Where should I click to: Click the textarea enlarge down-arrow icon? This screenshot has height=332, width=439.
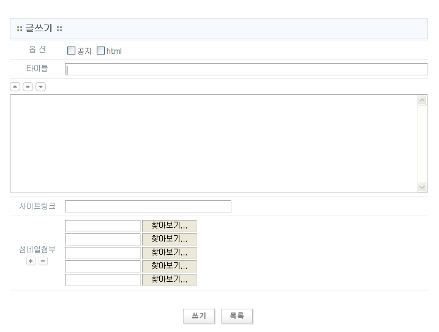point(40,87)
